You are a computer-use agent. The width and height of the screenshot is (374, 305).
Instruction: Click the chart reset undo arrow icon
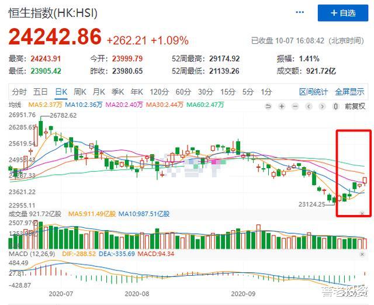click(x=268, y=106)
